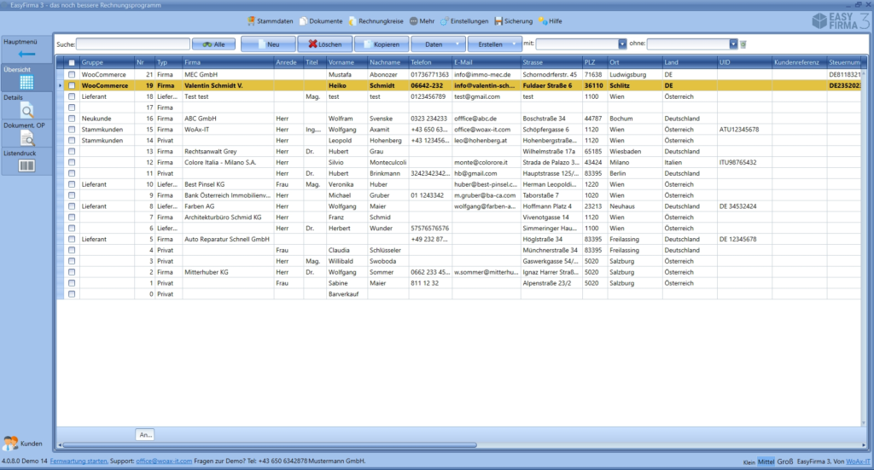Click the trash icon next to ohne filter
874x470 pixels.
[x=743, y=44]
